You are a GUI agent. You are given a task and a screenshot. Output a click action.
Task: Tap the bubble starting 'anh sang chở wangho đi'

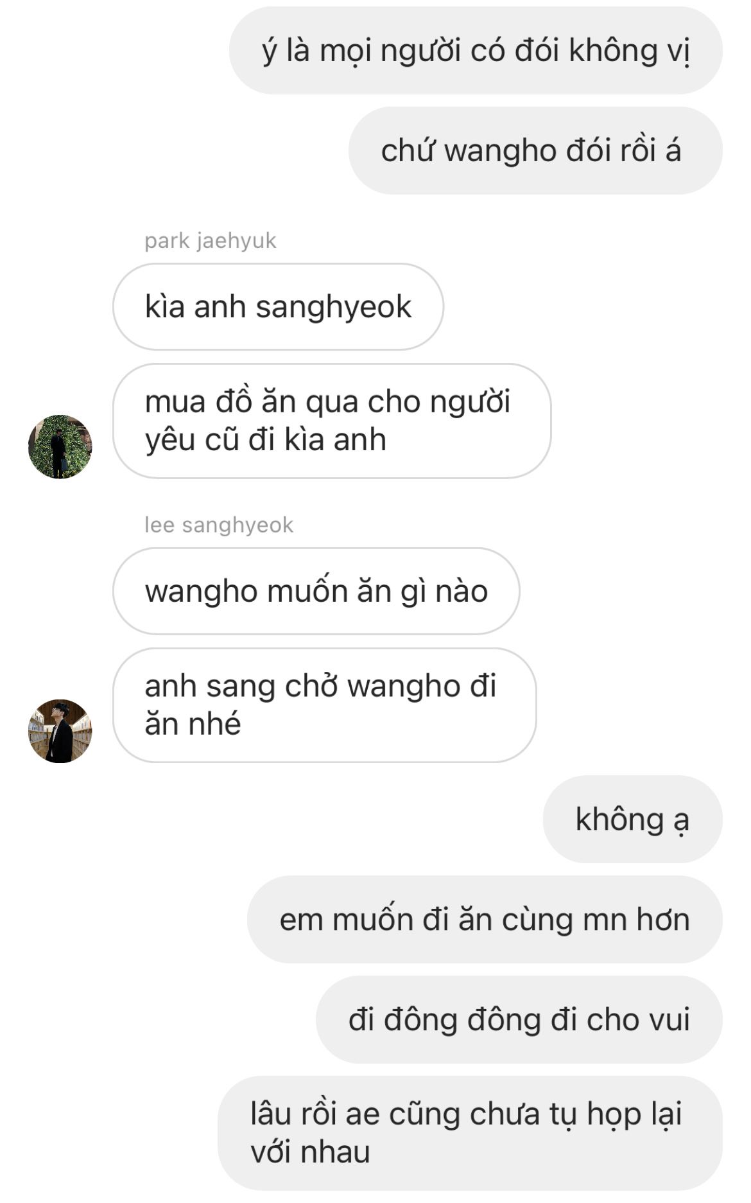(x=324, y=705)
